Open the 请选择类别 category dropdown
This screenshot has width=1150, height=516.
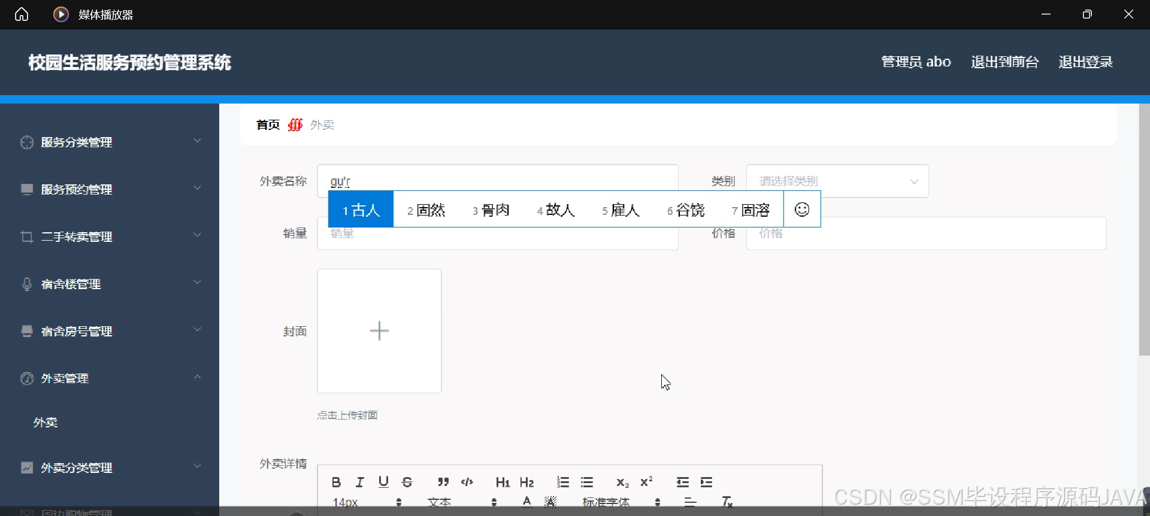[837, 181]
